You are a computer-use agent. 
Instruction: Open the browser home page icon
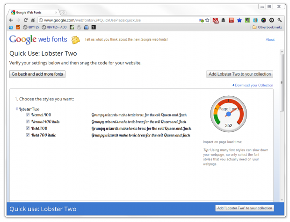(33, 20)
